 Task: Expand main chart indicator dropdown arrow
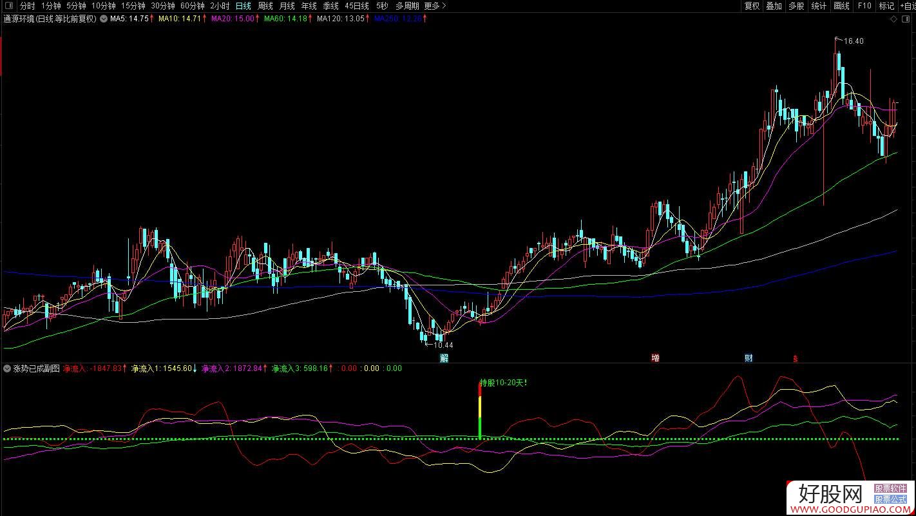pyautogui.click(x=104, y=19)
